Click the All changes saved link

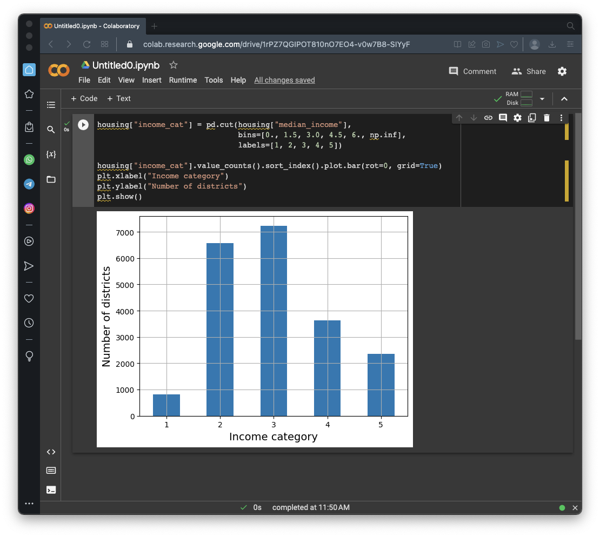click(284, 80)
